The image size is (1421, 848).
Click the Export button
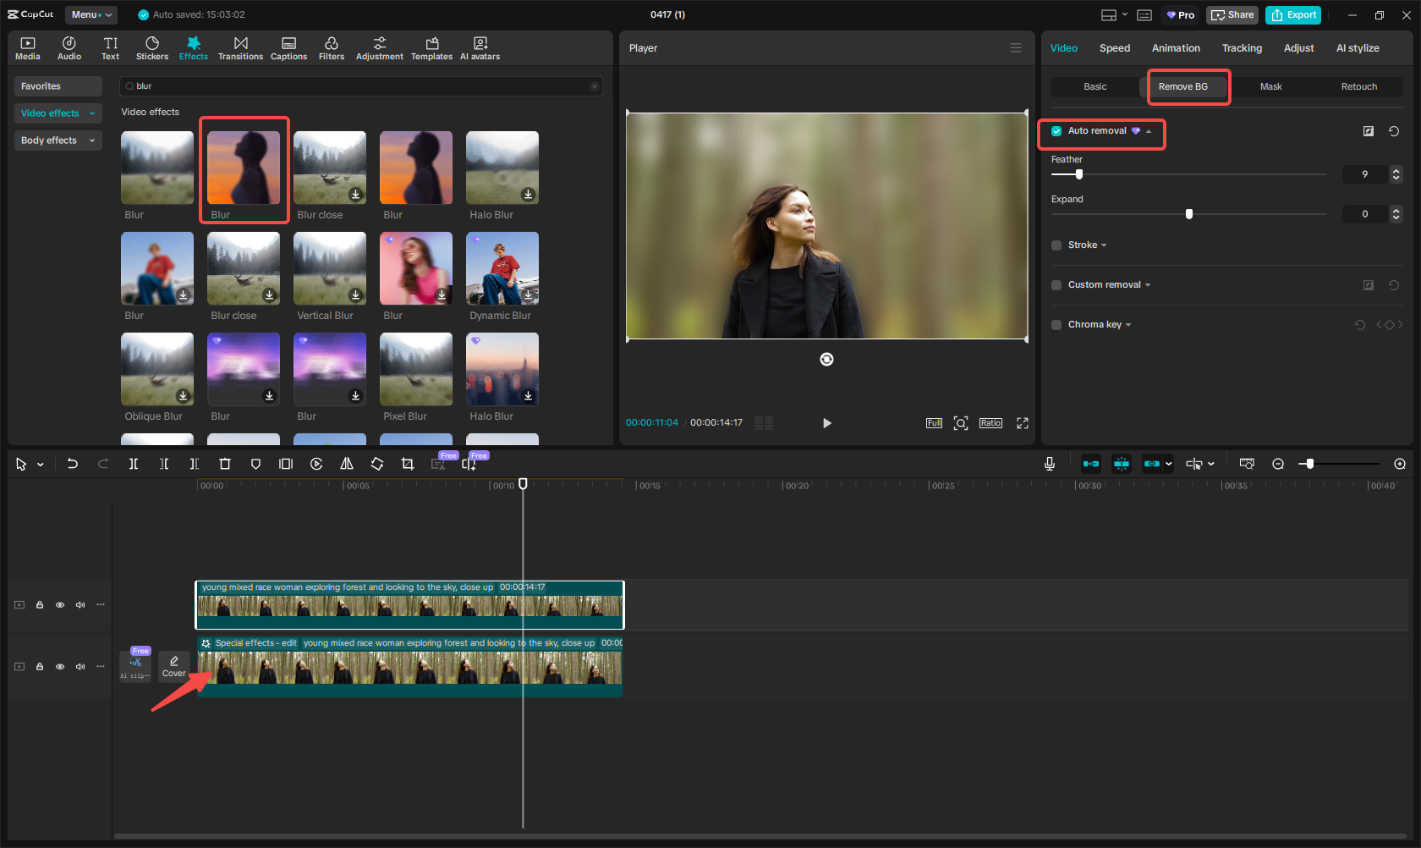click(1292, 14)
